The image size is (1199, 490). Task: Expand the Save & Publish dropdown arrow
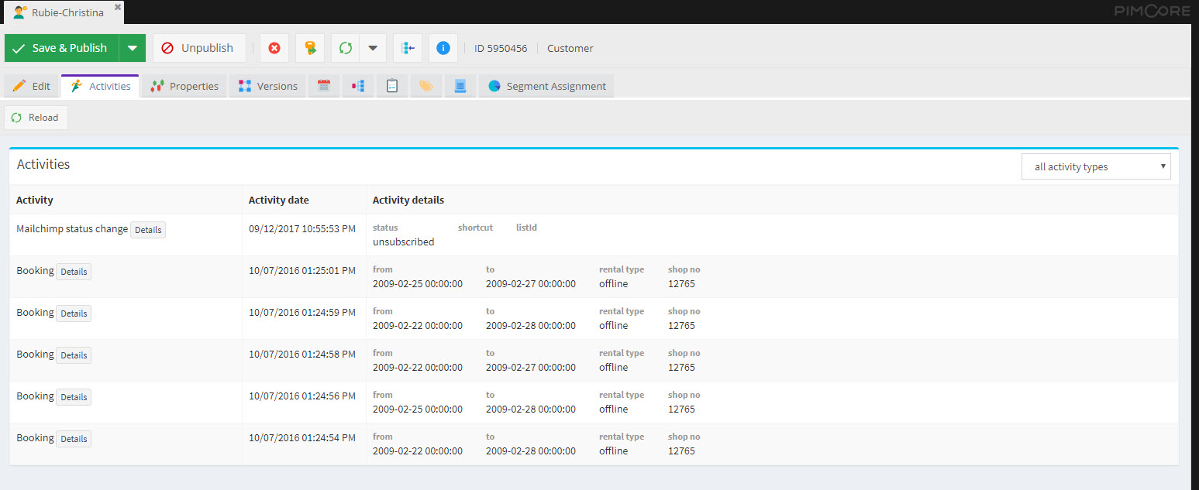pyautogui.click(x=133, y=48)
